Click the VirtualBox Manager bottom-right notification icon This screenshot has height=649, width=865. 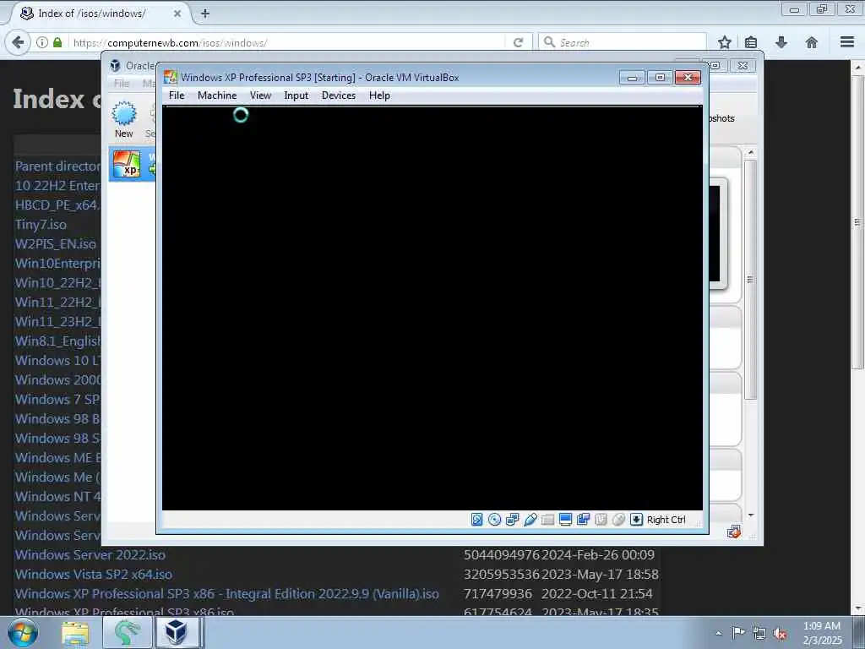pyautogui.click(x=734, y=532)
